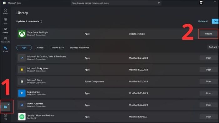Select the Apps filter tab
Screen dimensions: 219x123
(x=24, y=48)
